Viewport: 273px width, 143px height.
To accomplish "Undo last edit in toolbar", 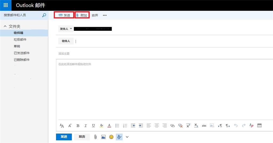I will 236,125.
